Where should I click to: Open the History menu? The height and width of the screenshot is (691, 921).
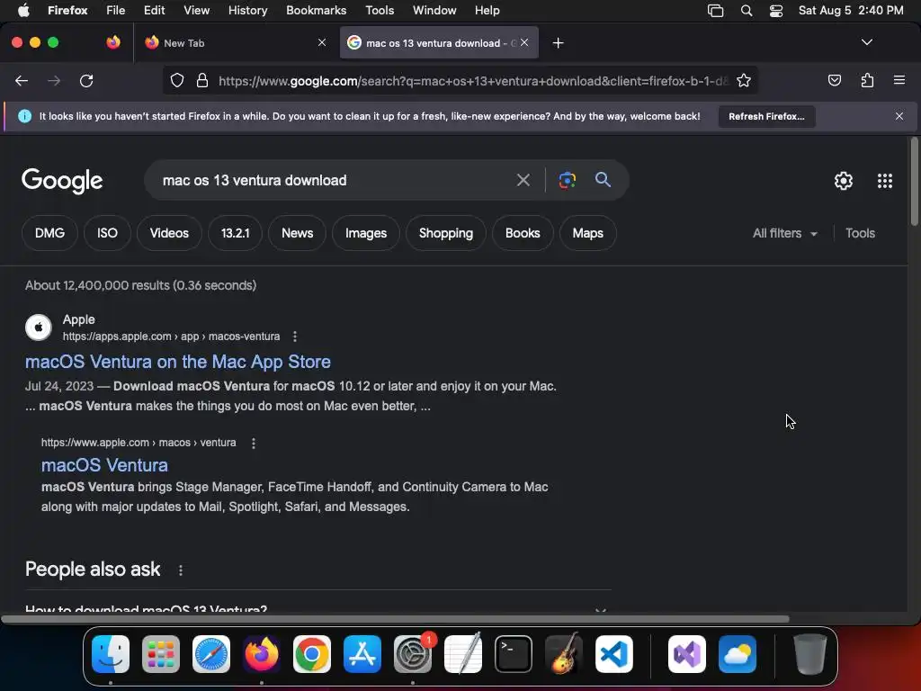click(247, 11)
